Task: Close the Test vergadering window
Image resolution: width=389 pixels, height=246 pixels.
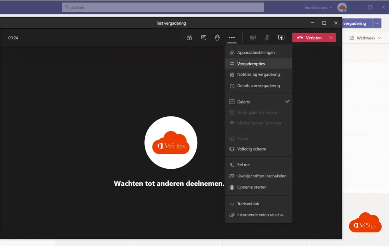Action: pos(336,23)
